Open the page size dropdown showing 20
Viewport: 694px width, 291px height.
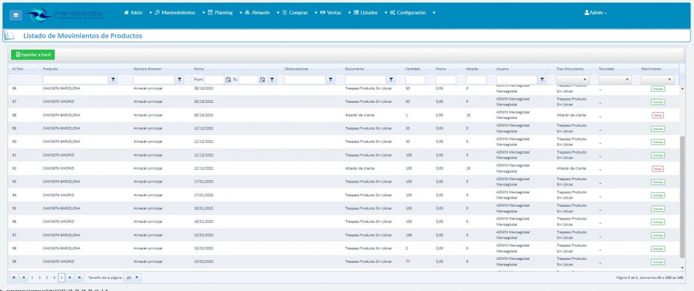click(133, 278)
